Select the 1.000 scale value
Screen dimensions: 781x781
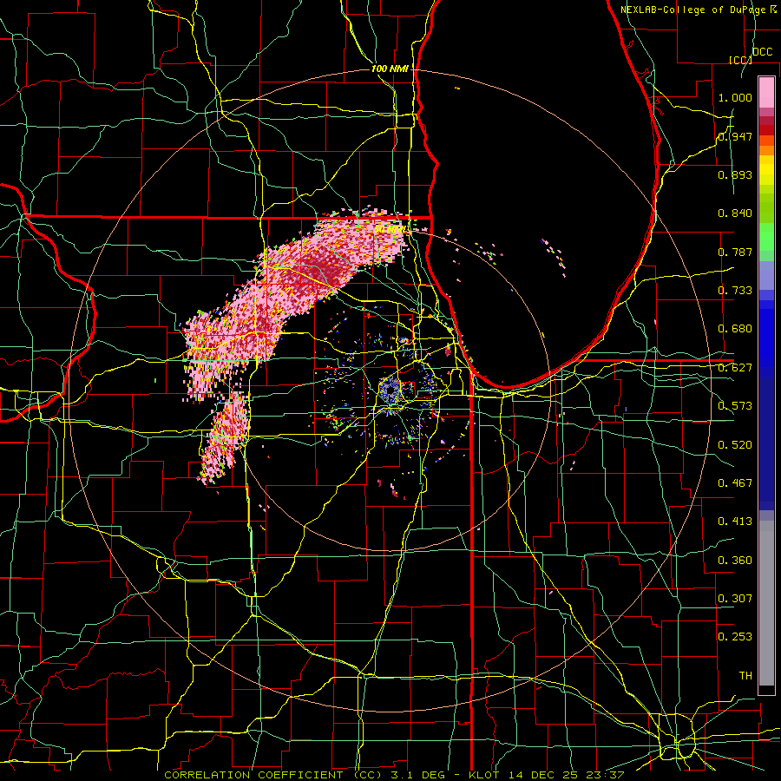735,97
